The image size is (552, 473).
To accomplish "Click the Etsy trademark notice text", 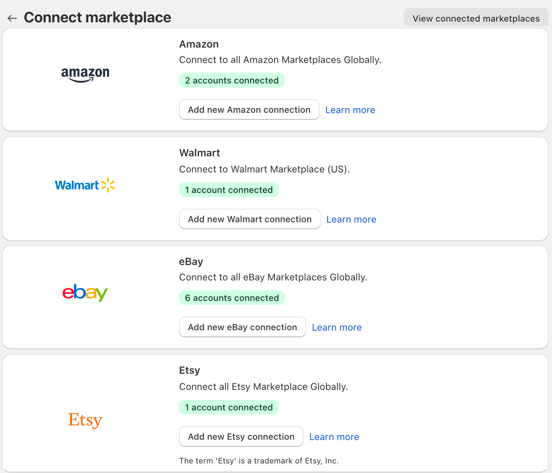I will 259,461.
